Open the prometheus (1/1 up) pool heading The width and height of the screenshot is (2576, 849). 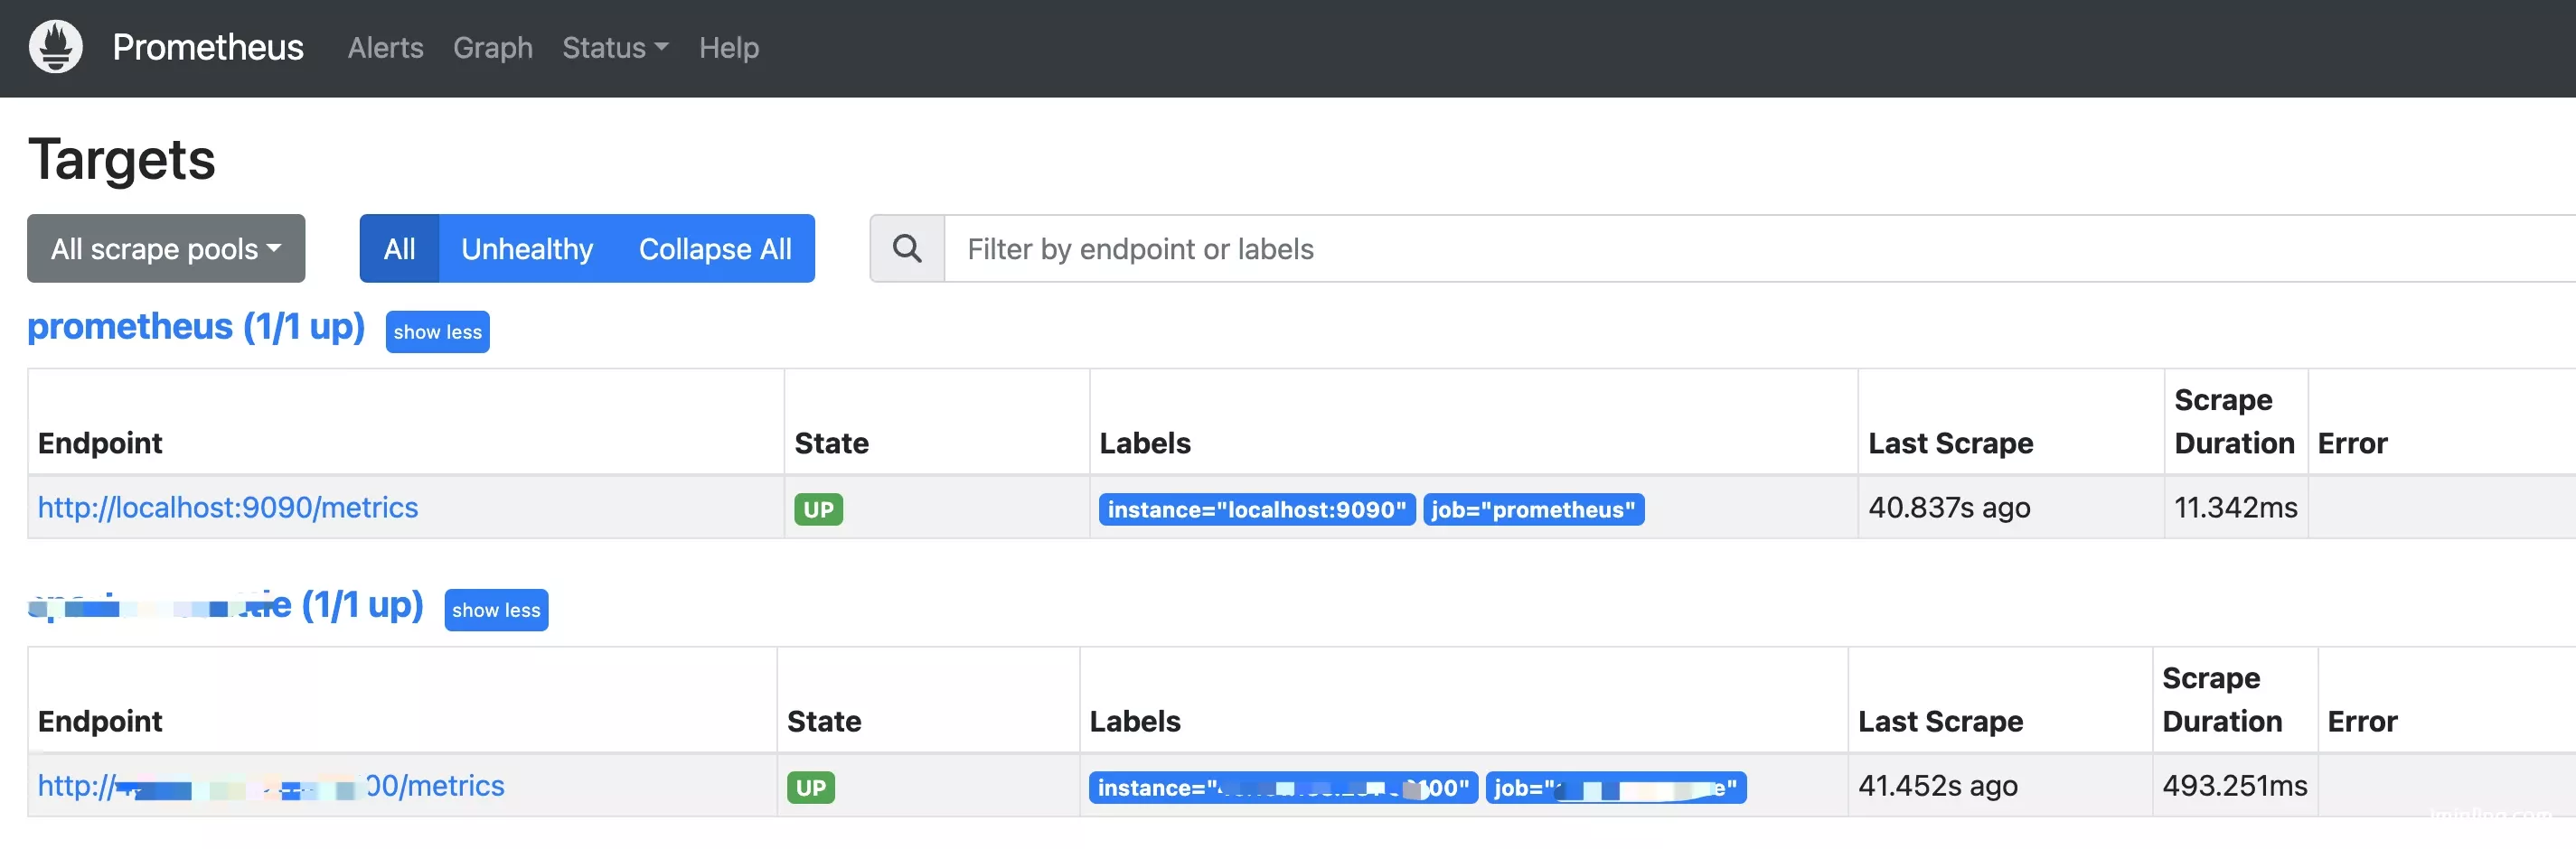click(x=196, y=327)
